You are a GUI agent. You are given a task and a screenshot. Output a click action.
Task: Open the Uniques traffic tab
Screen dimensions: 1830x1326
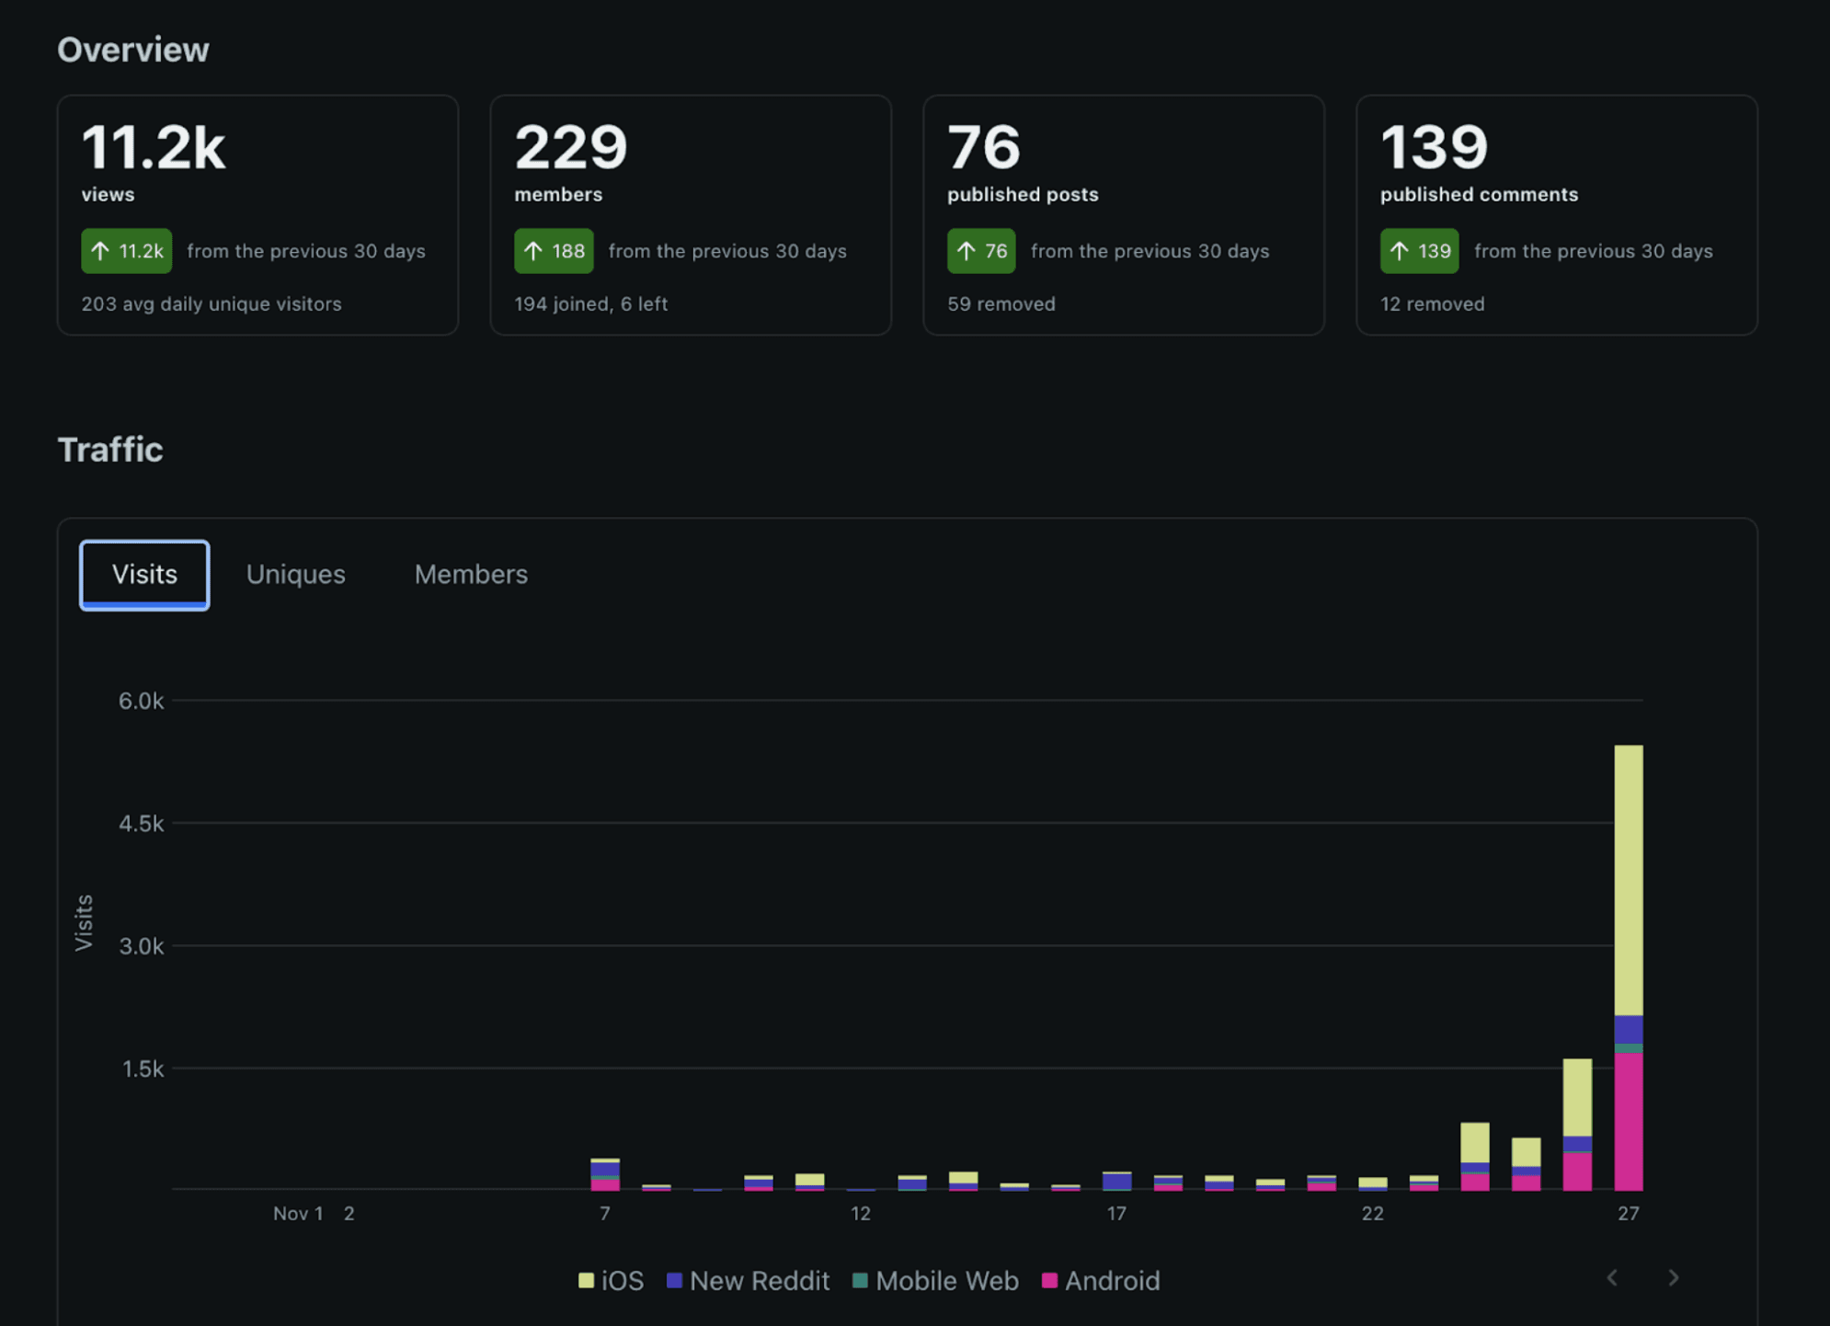(295, 575)
